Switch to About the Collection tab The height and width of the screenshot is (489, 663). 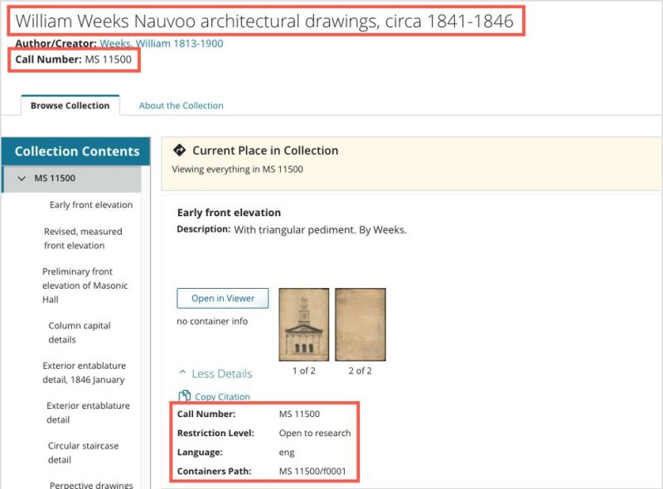point(181,106)
